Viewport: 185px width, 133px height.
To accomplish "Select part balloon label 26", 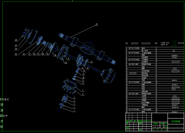I will click(x=16, y=49).
